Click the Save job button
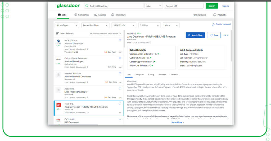Viewport: 271px width, 141px height. 214,35
